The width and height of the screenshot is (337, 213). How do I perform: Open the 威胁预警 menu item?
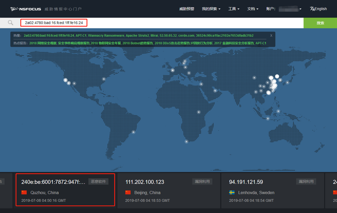tap(186, 9)
